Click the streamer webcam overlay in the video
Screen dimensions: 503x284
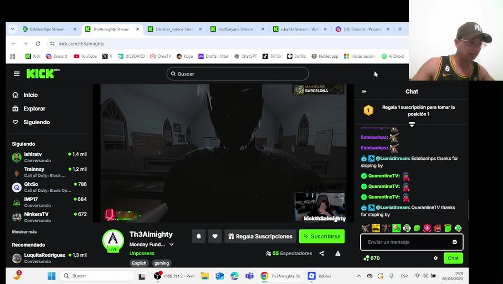point(320,207)
